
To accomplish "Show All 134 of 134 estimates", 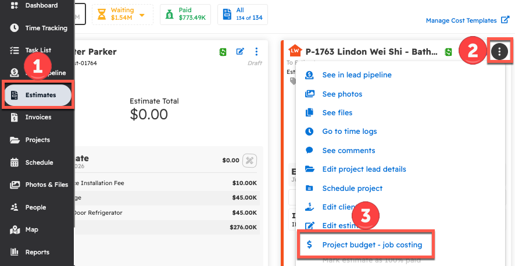I will [x=242, y=15].
